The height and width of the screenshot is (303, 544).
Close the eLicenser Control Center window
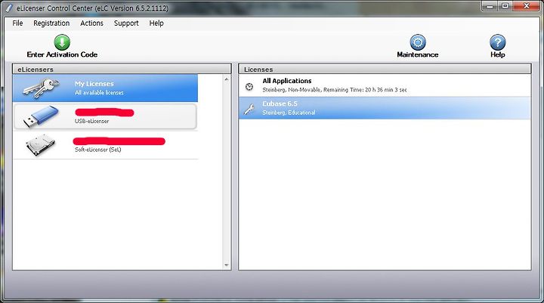(527, 6)
